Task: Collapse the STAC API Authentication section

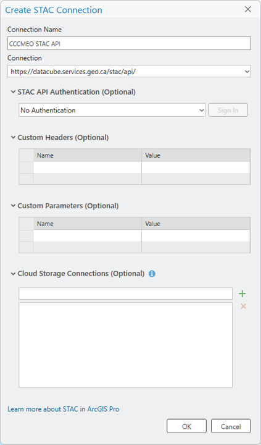Action: 13,92
